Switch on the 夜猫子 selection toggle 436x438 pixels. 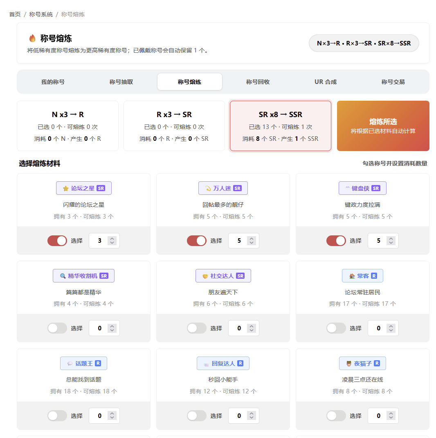(x=336, y=415)
